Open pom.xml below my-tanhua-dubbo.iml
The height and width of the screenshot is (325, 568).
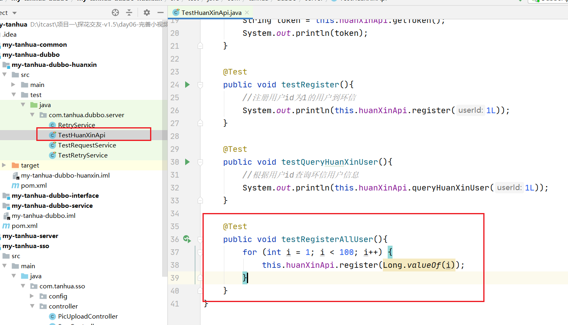coord(25,226)
